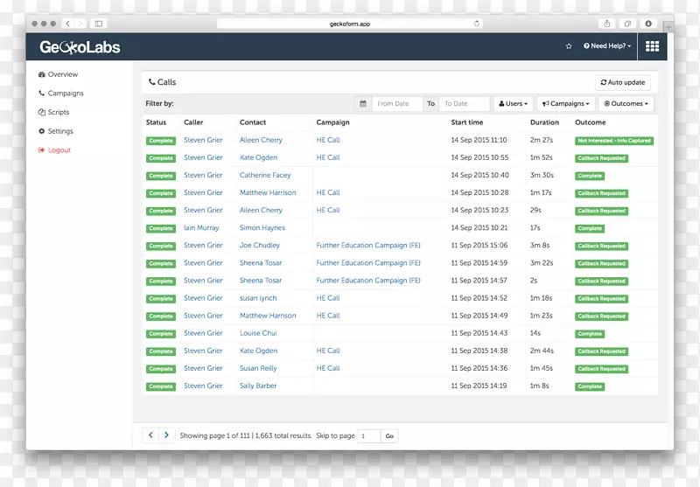The width and height of the screenshot is (700, 487).
Task: Expand the Users filter dropdown
Action: 513,104
